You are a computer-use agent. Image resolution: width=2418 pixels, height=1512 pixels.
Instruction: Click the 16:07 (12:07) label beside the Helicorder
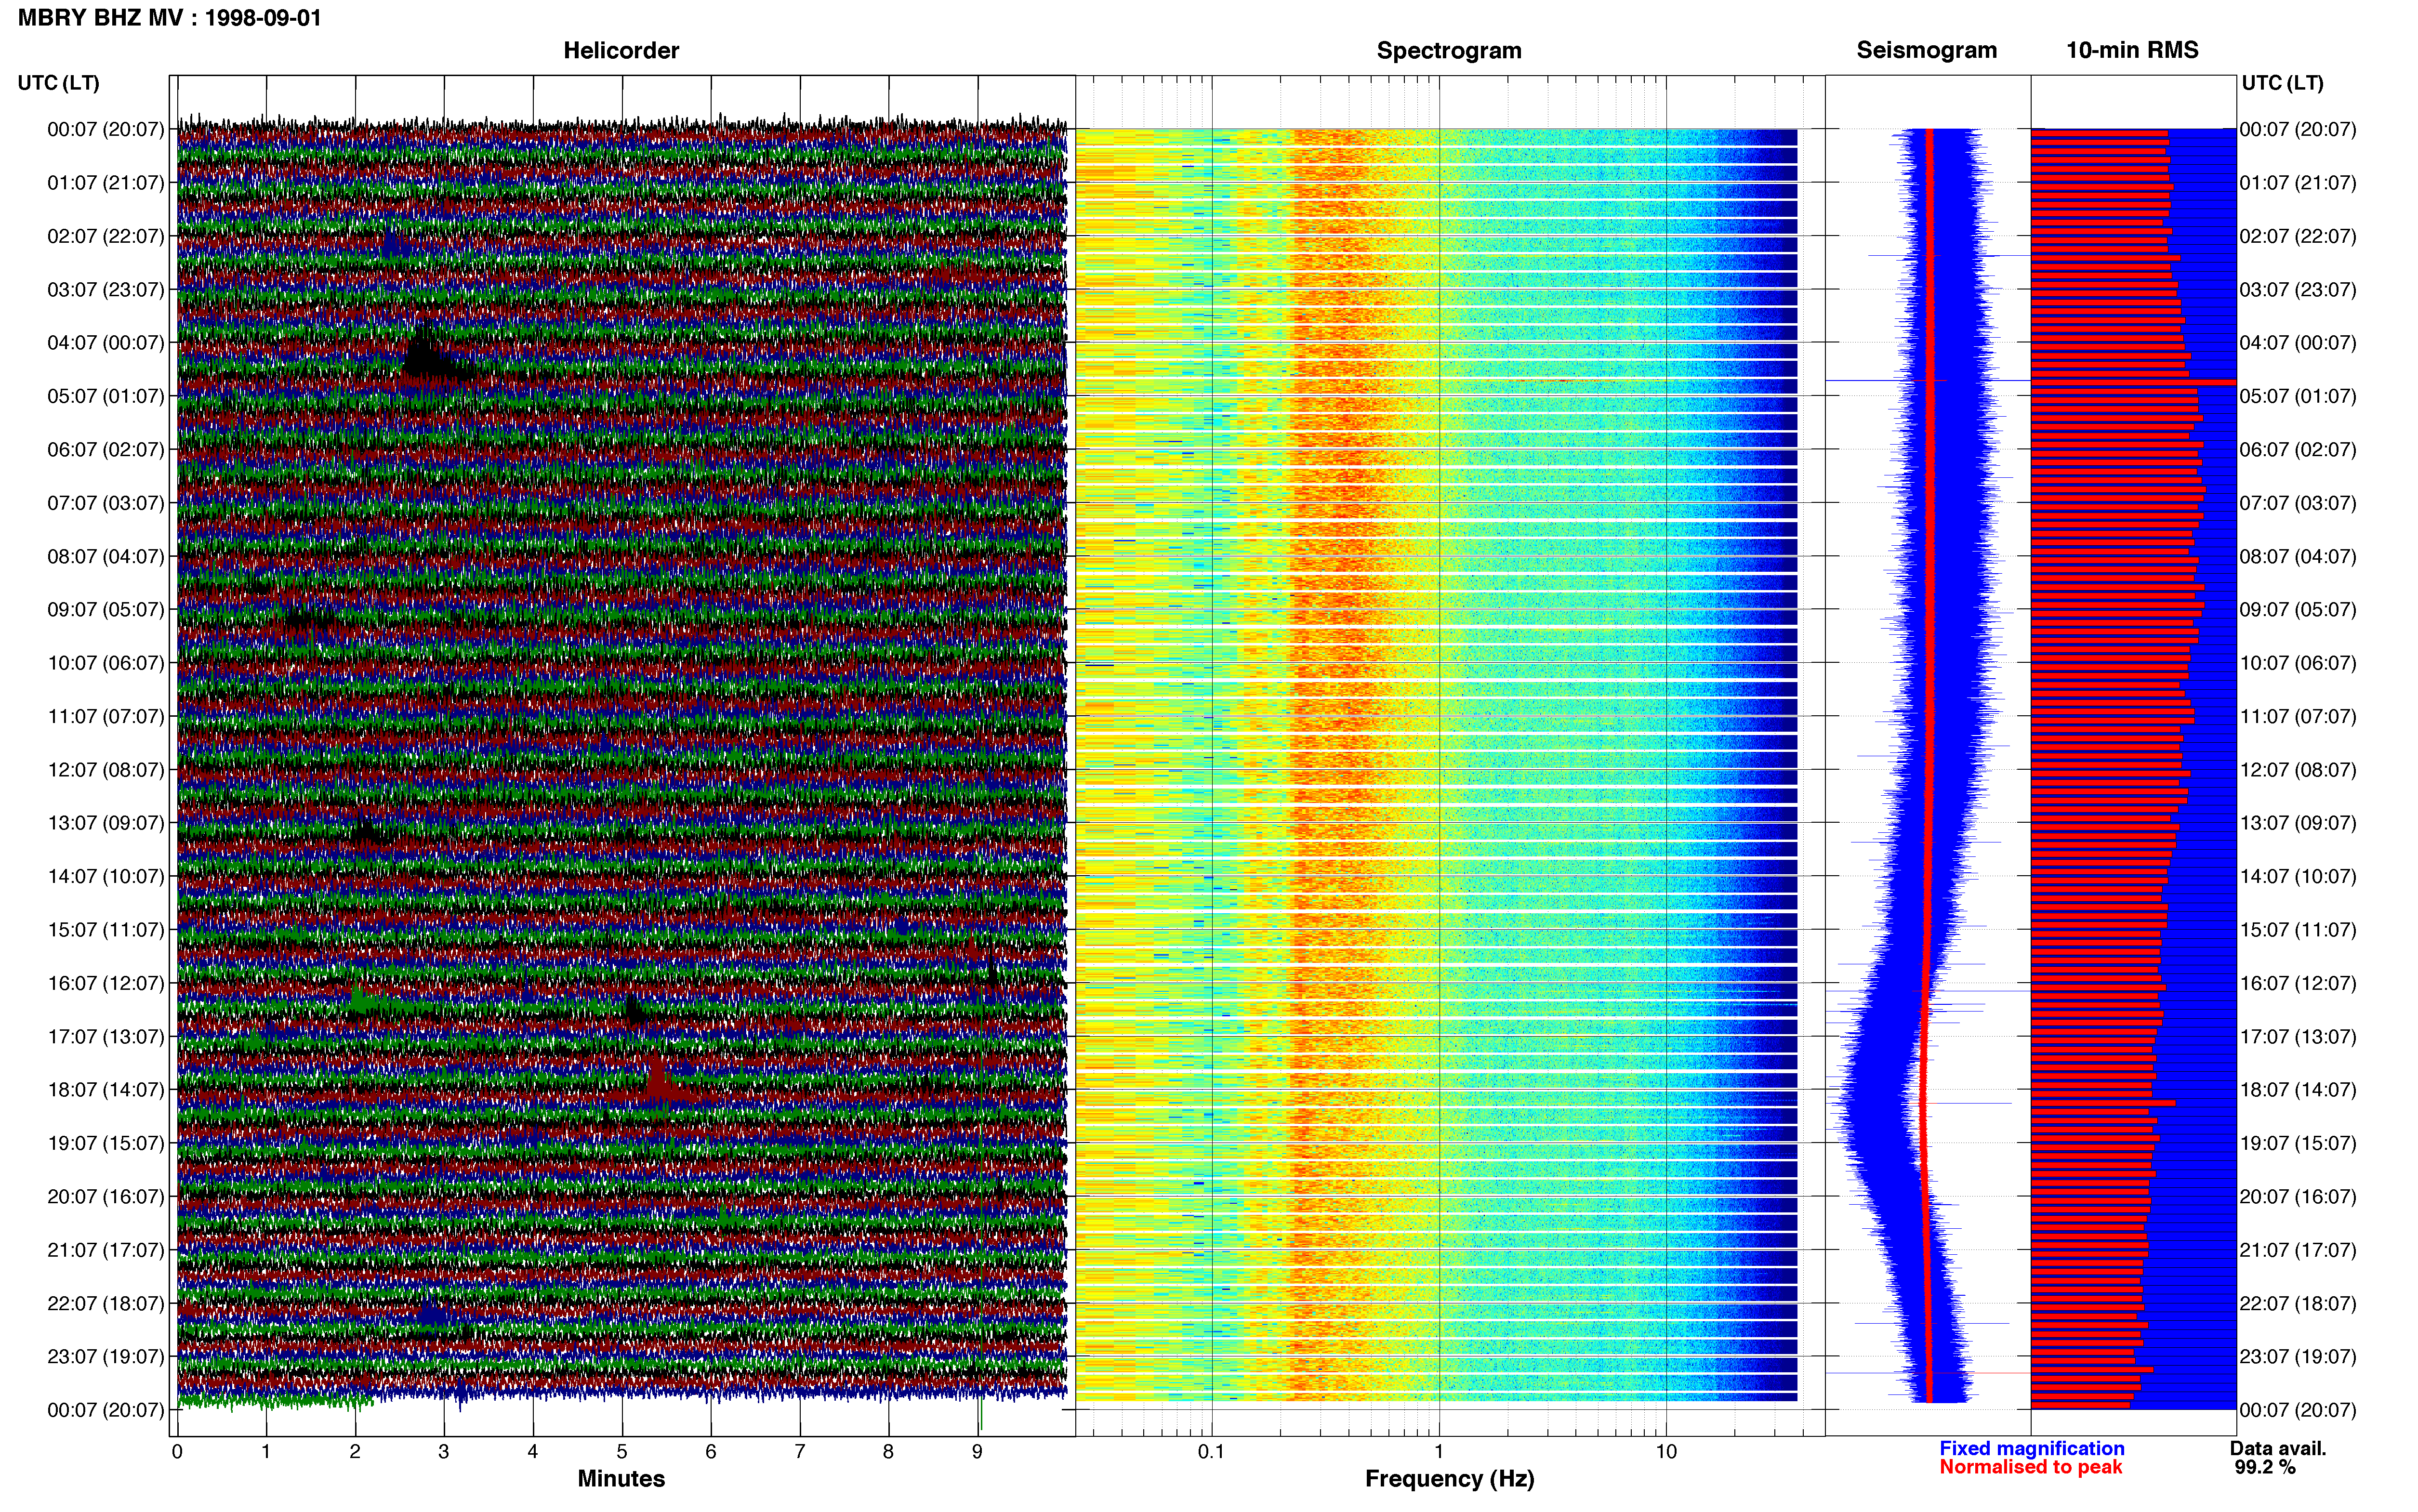coord(105,983)
